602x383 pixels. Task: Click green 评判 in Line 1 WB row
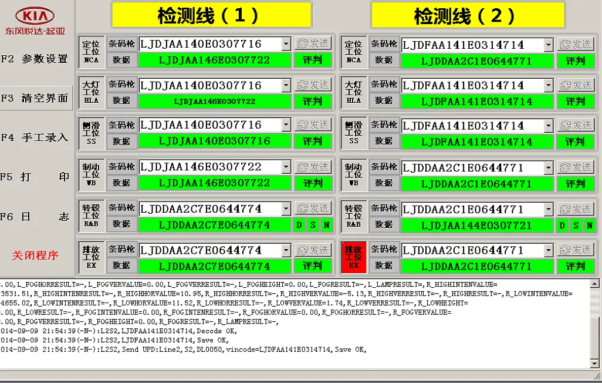tap(313, 183)
